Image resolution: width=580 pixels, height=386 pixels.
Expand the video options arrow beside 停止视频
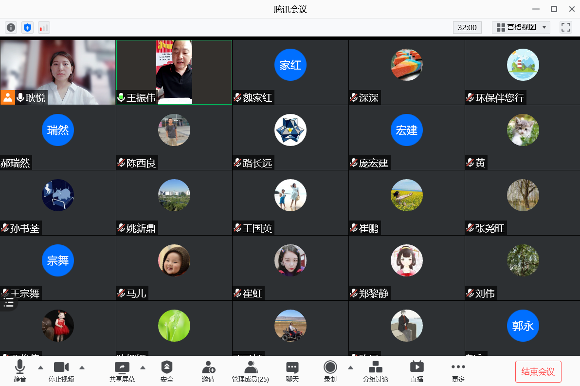point(82,368)
